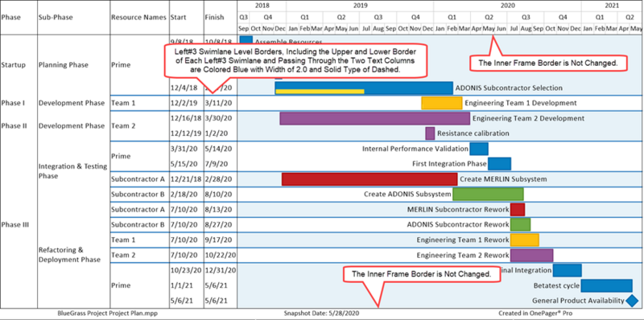The height and width of the screenshot is (320, 644).
Task: Click the small purple Resistance calibration bar
Action: pyautogui.click(x=430, y=133)
